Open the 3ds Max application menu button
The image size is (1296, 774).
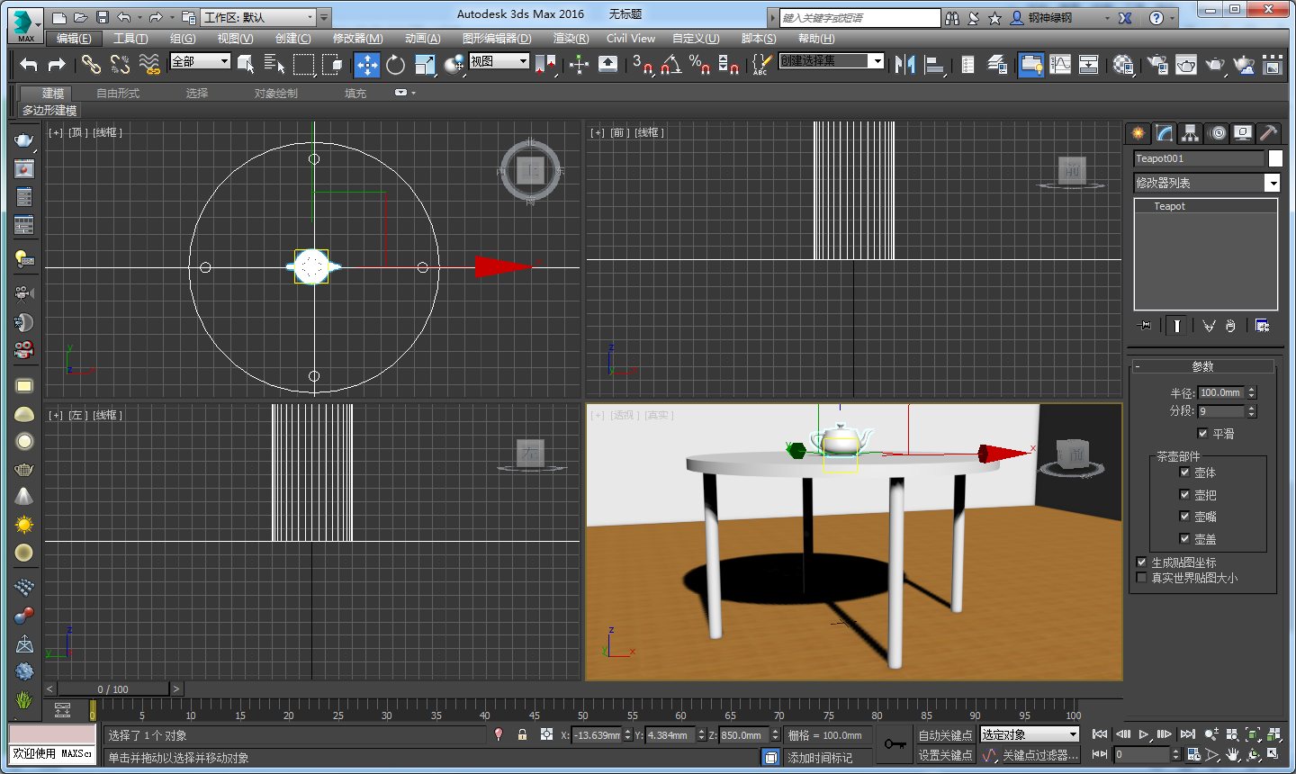point(24,24)
